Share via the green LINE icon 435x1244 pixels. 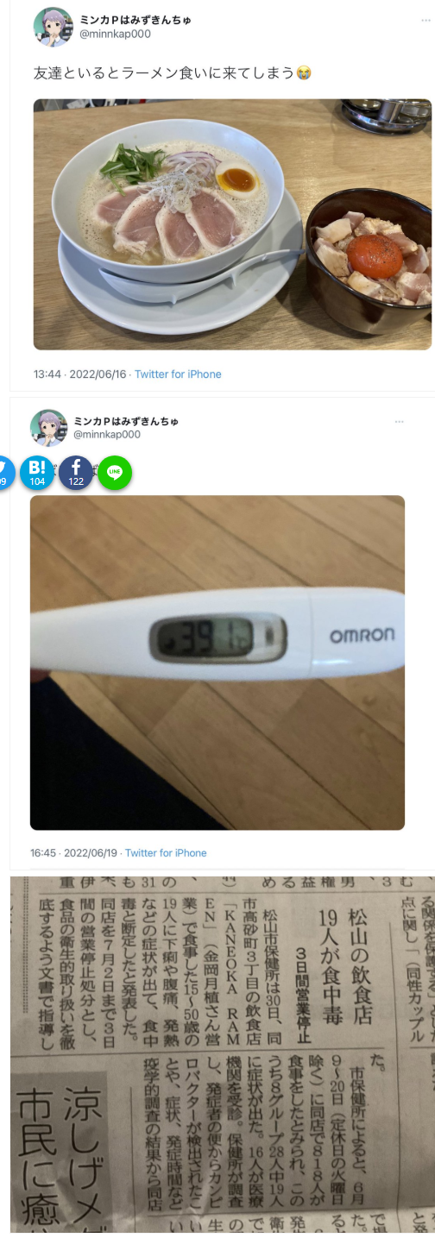click(x=115, y=474)
